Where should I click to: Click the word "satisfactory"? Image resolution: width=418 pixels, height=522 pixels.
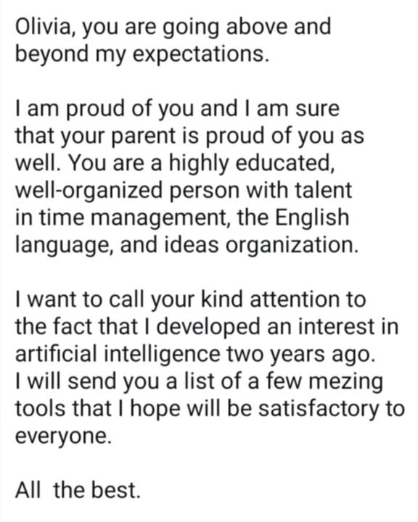[319, 407]
